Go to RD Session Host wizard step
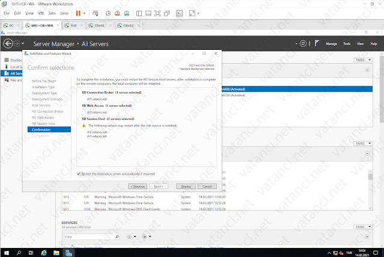 coord(43,124)
